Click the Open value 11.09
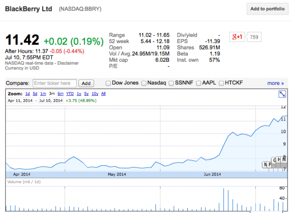Screen dimensions: 291x213 [163, 47]
